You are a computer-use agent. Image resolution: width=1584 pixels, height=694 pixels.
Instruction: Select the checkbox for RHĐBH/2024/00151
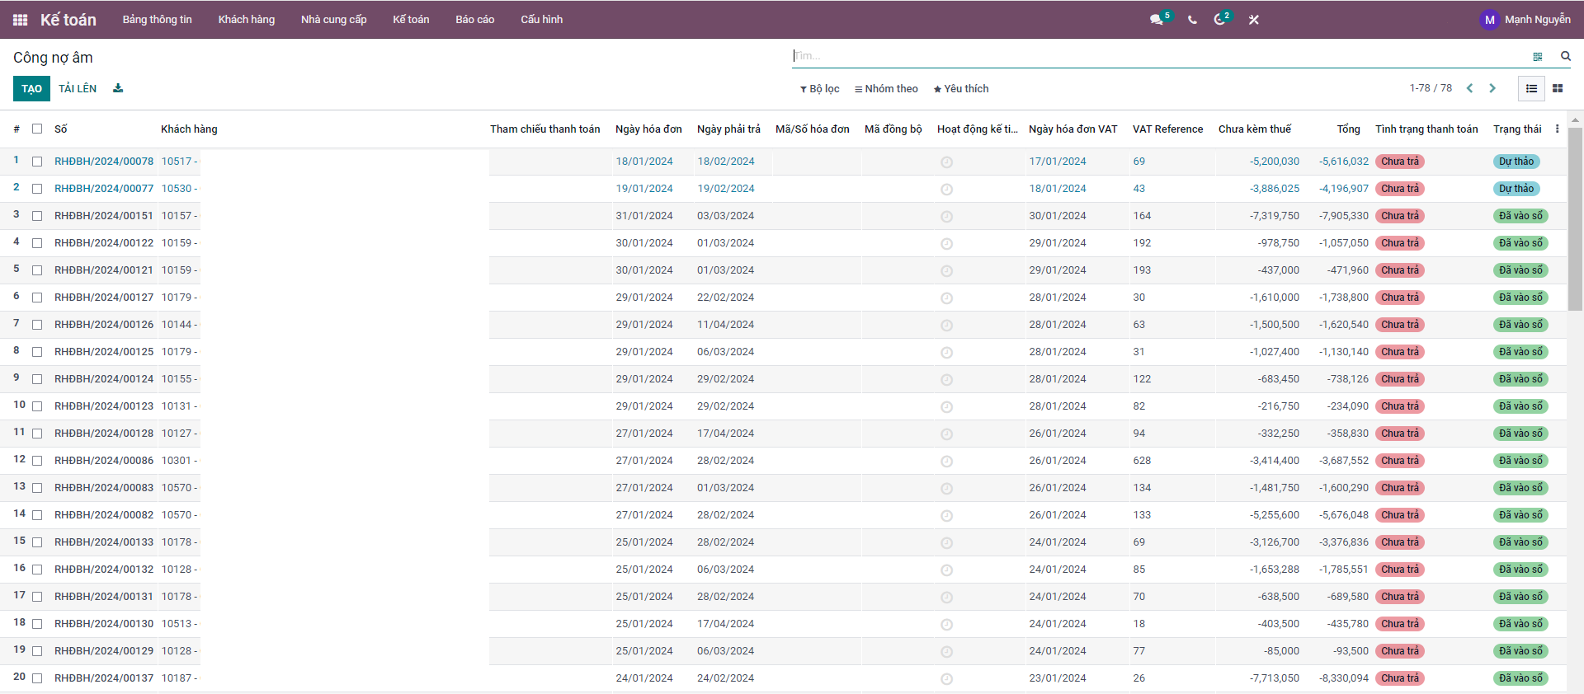click(37, 216)
